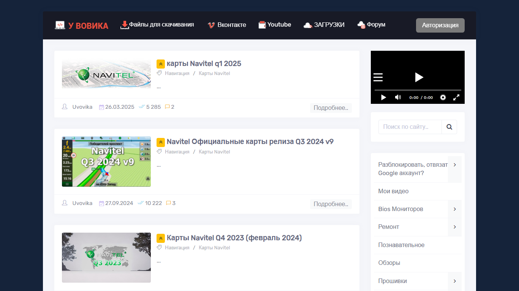Click the magnifier search button

pyautogui.click(x=449, y=127)
